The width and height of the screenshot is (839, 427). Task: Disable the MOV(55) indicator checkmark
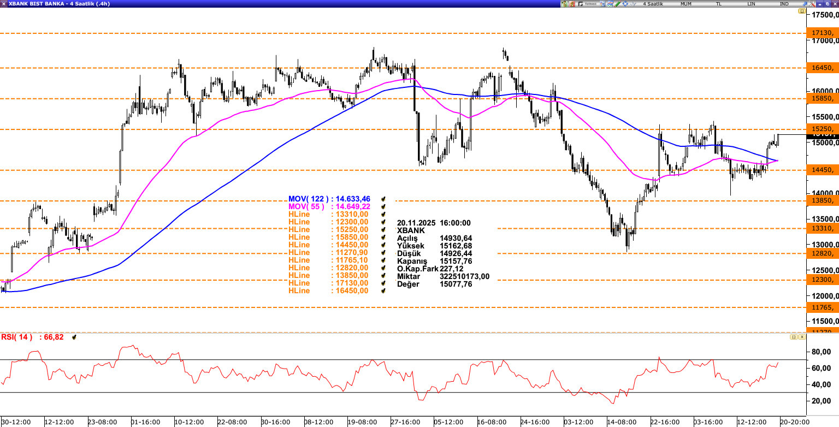pyautogui.click(x=384, y=206)
